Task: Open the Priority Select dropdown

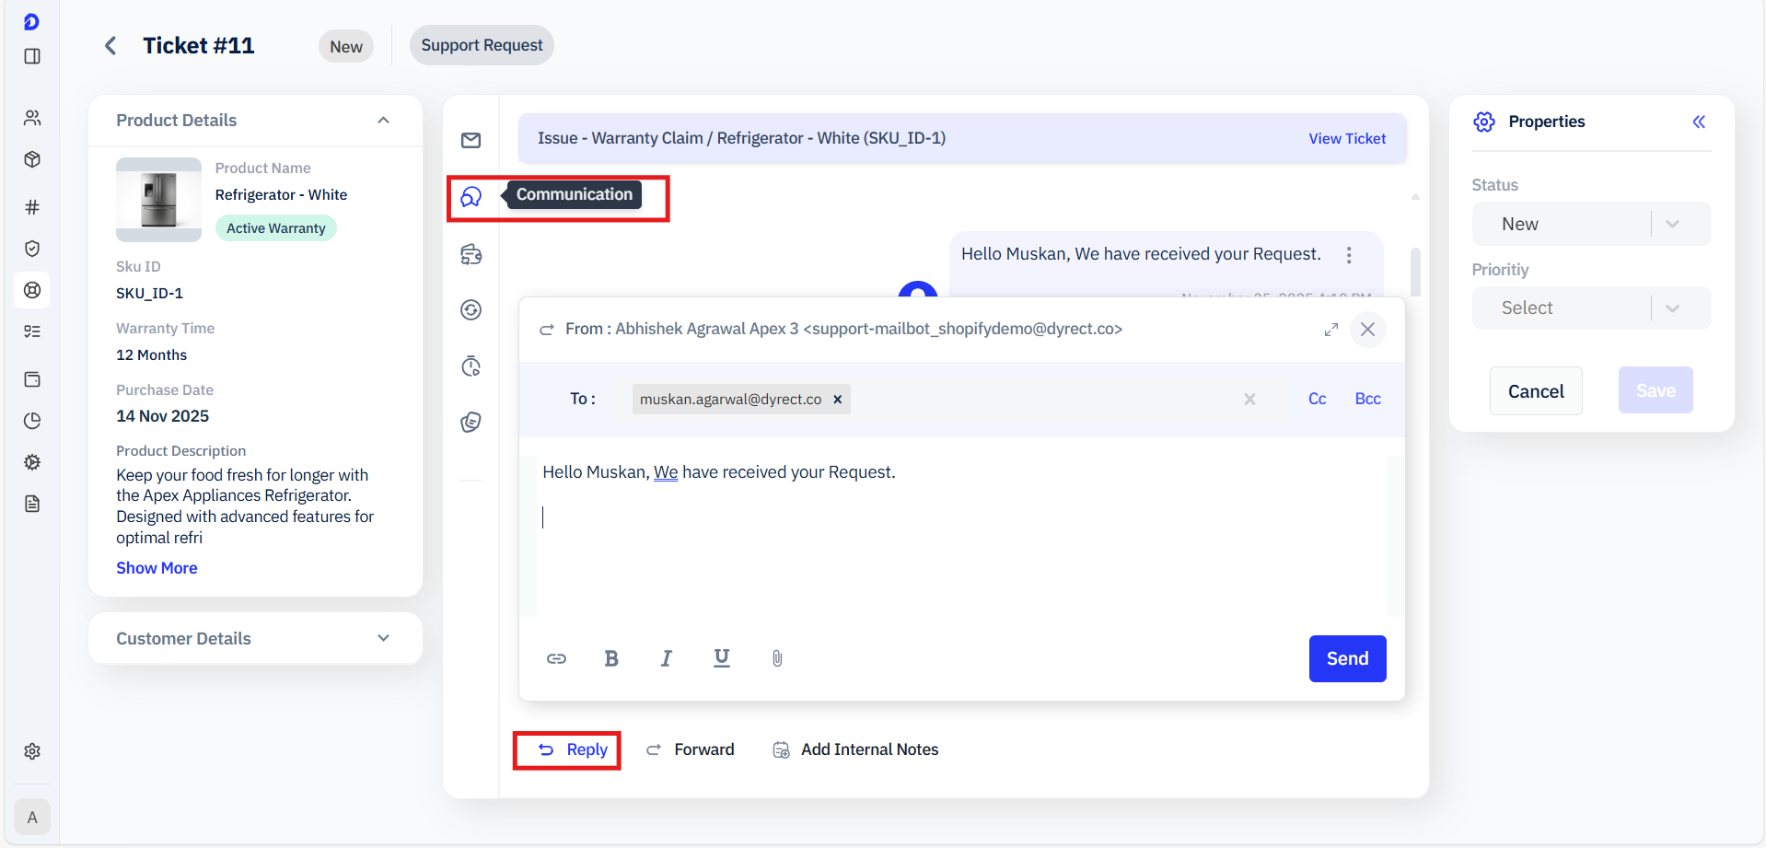Action: pyautogui.click(x=1590, y=308)
